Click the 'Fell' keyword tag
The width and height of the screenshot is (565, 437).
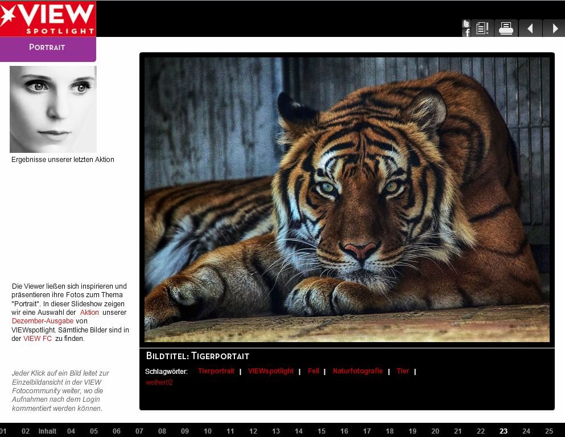coord(314,371)
